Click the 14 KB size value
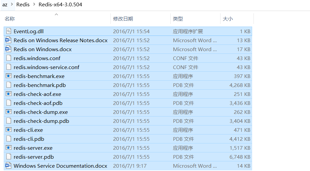Screen dimensions: 310x171 coord(243,166)
